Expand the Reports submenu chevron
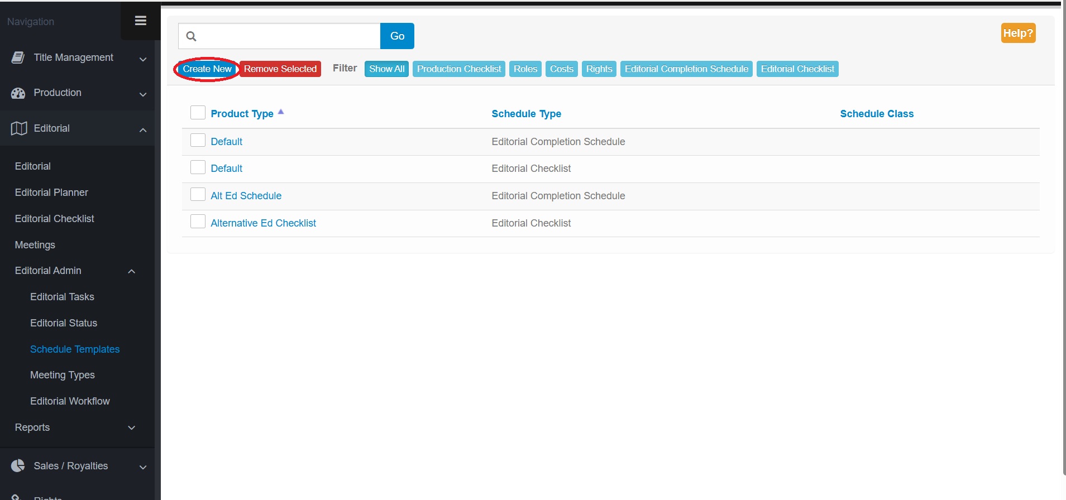Image resolution: width=1066 pixels, height=500 pixels. pos(132,428)
